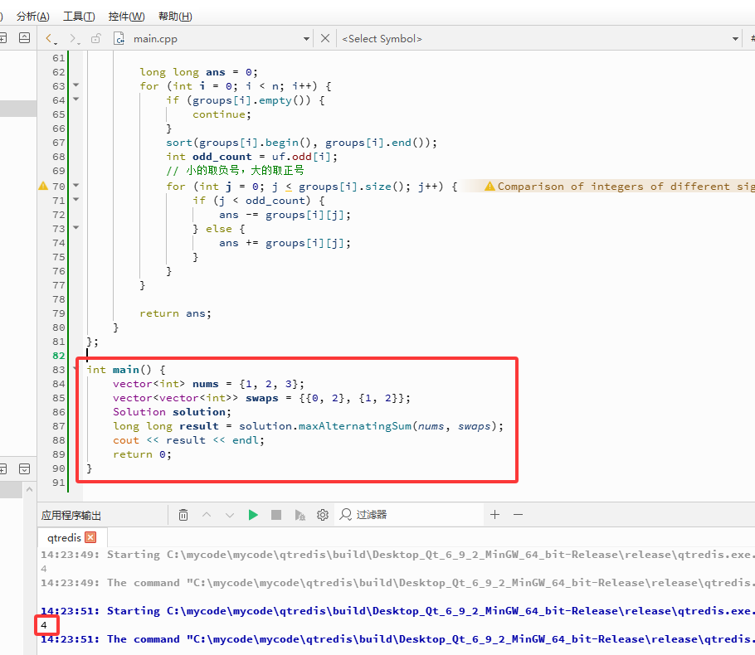
Task: Click the warning icon in line 70 gutter
Action: point(43,186)
